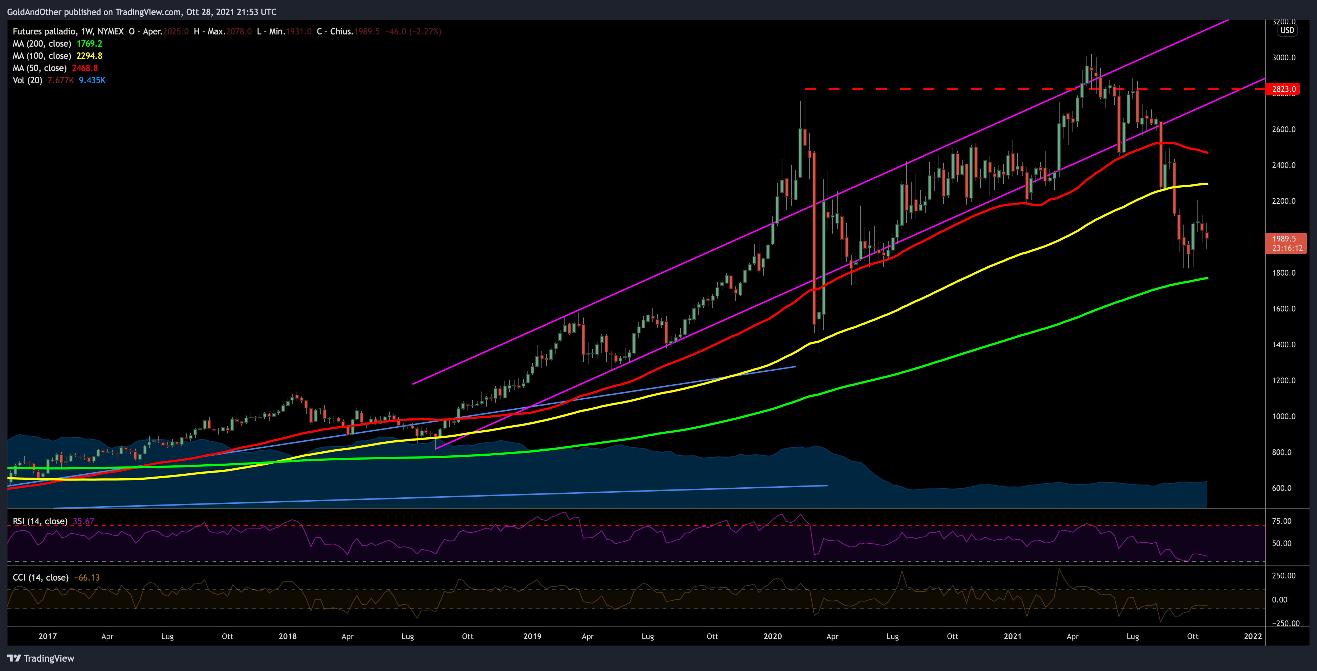The width and height of the screenshot is (1317, 671).
Task: Open the RSI (14, close) indicator label
Action: (40, 521)
